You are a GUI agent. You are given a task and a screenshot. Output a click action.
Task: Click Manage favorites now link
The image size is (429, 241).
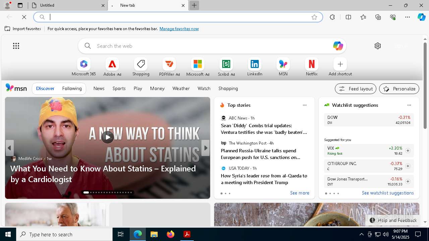(x=179, y=29)
